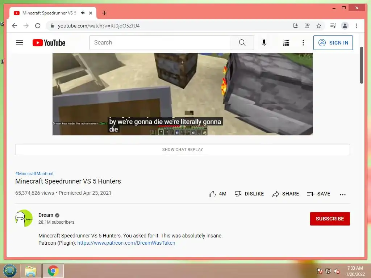Save video with the SAVE button
The height and width of the screenshot is (278, 371).
pyautogui.click(x=318, y=194)
